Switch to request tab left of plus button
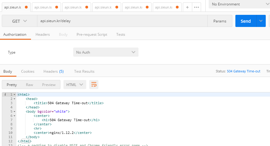The image size is (270, 146). (167, 7)
